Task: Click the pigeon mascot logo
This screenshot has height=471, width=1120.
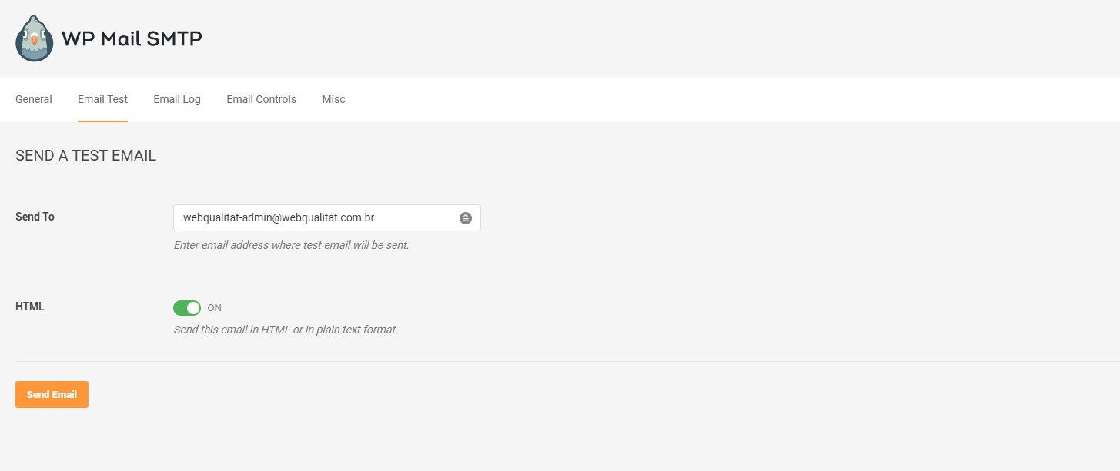Action: (34, 38)
